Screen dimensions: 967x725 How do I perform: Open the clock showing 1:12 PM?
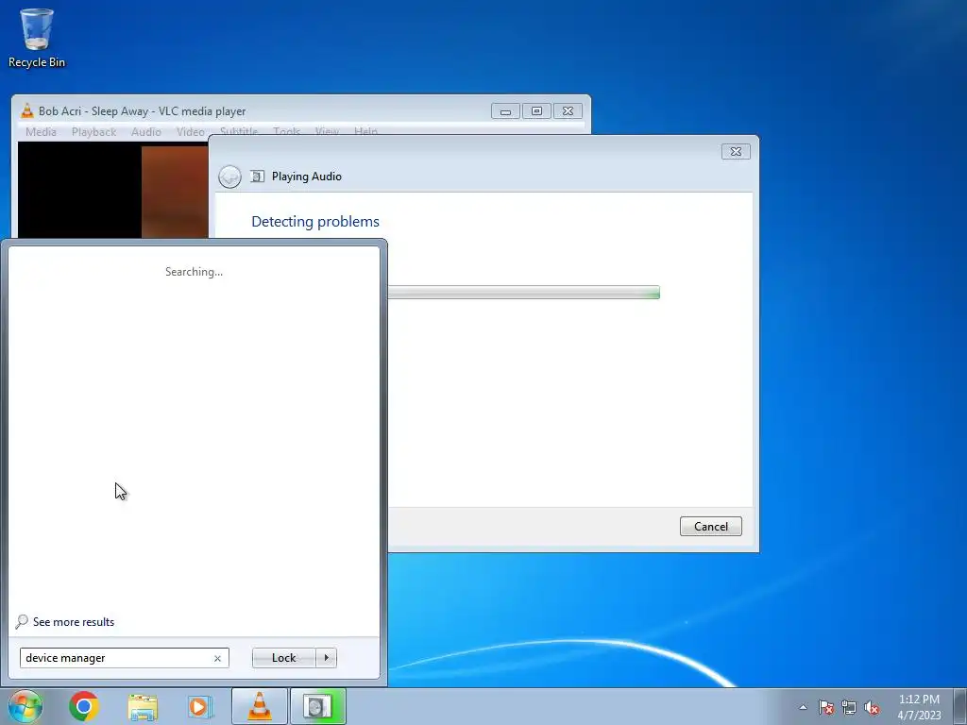point(919,707)
